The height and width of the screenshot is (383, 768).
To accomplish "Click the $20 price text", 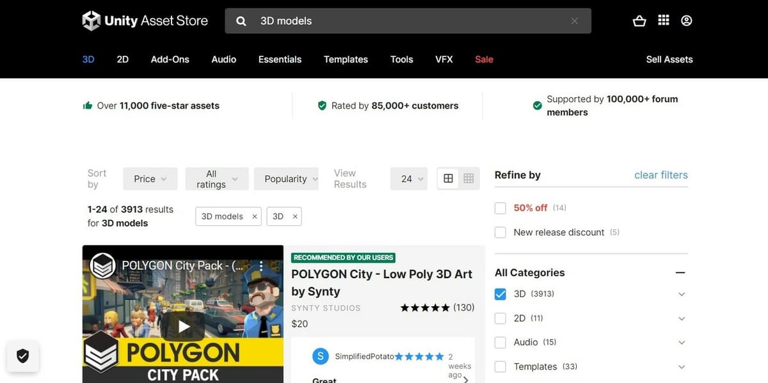I will (x=300, y=324).
